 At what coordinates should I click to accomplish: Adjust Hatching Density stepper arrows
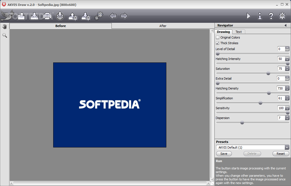[287, 88]
